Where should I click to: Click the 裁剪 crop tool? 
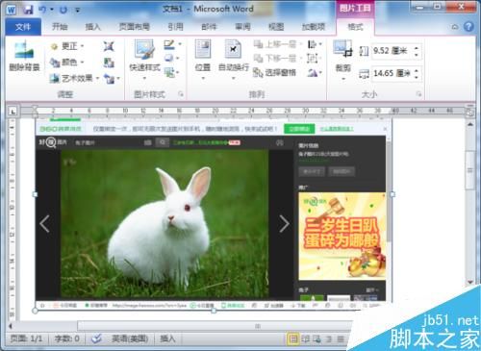coord(342,60)
